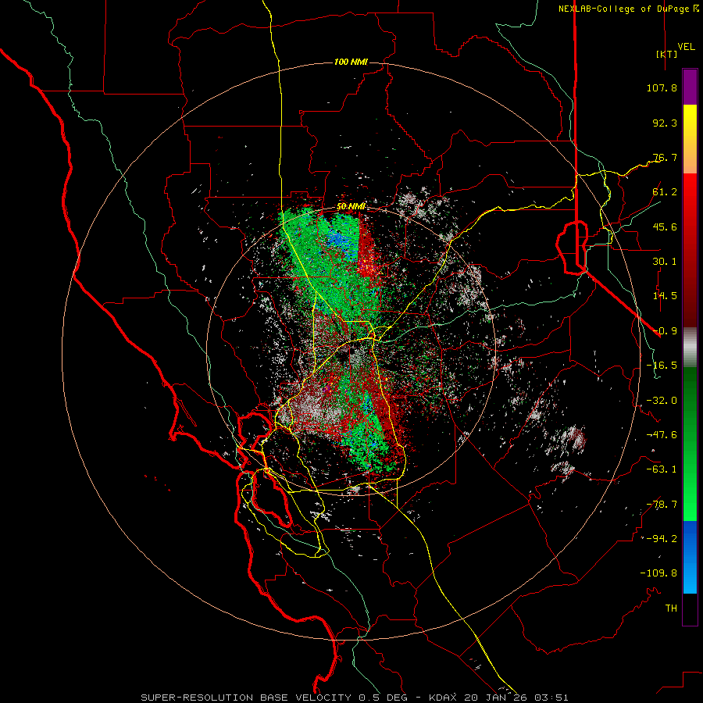Pick the gray near-zero segment of the color bar
Image resolution: width=703 pixels, height=703 pixels.
(x=690, y=348)
